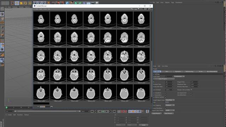Viewport: 226px width, 127px height.
Task: Open Content Browser View menu
Action: (x=45, y=9)
